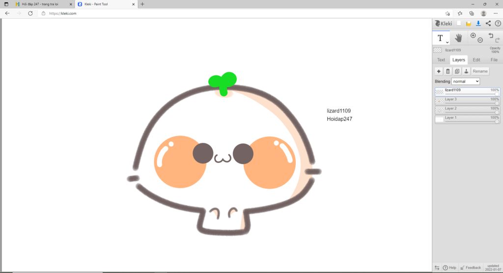Viewport: 503px width, 273px height.
Task: Download the image with blue arrow icon
Action: 478,24
